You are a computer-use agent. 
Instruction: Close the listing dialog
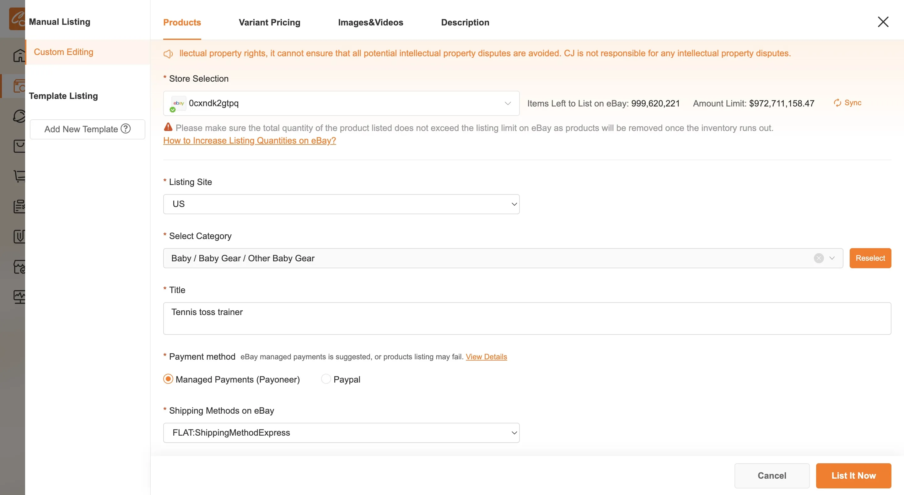click(883, 22)
